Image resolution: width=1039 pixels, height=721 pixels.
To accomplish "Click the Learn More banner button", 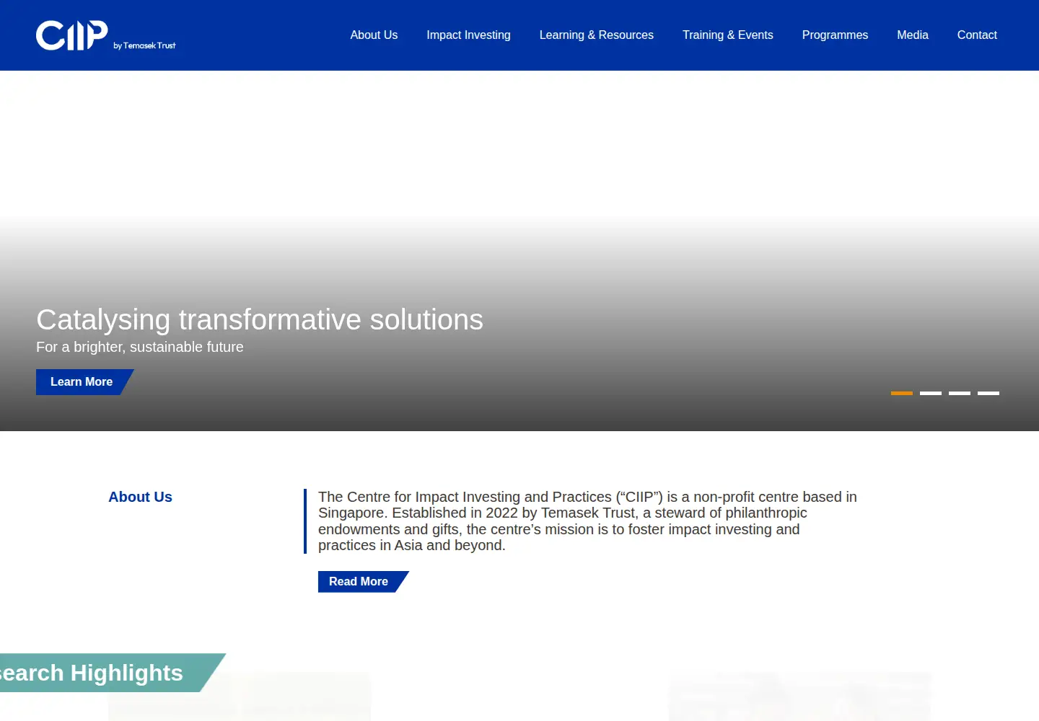I will coord(84,382).
